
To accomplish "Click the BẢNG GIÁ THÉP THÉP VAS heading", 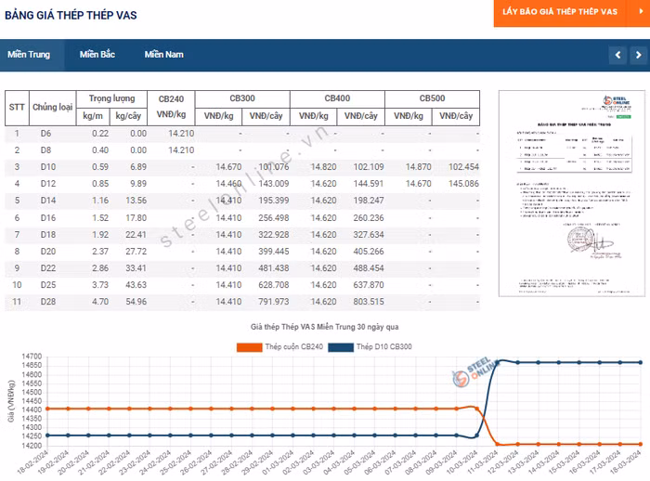I will (71, 16).
